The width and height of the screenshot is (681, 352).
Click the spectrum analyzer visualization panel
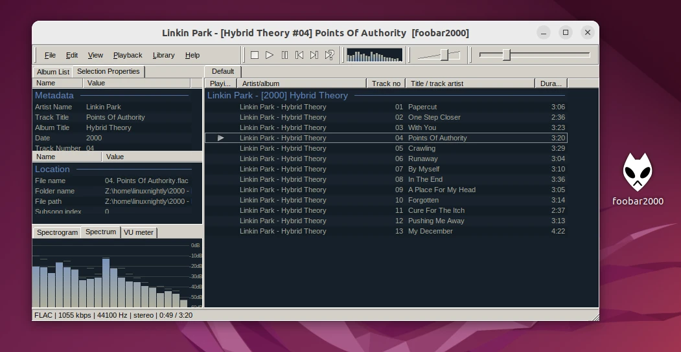coord(117,272)
